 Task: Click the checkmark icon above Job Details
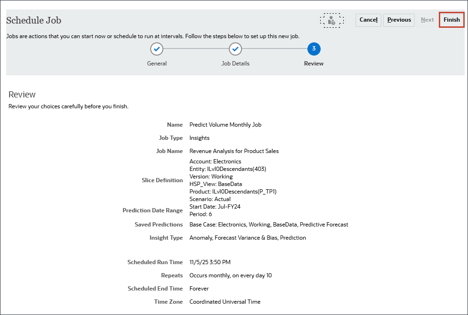[235, 49]
